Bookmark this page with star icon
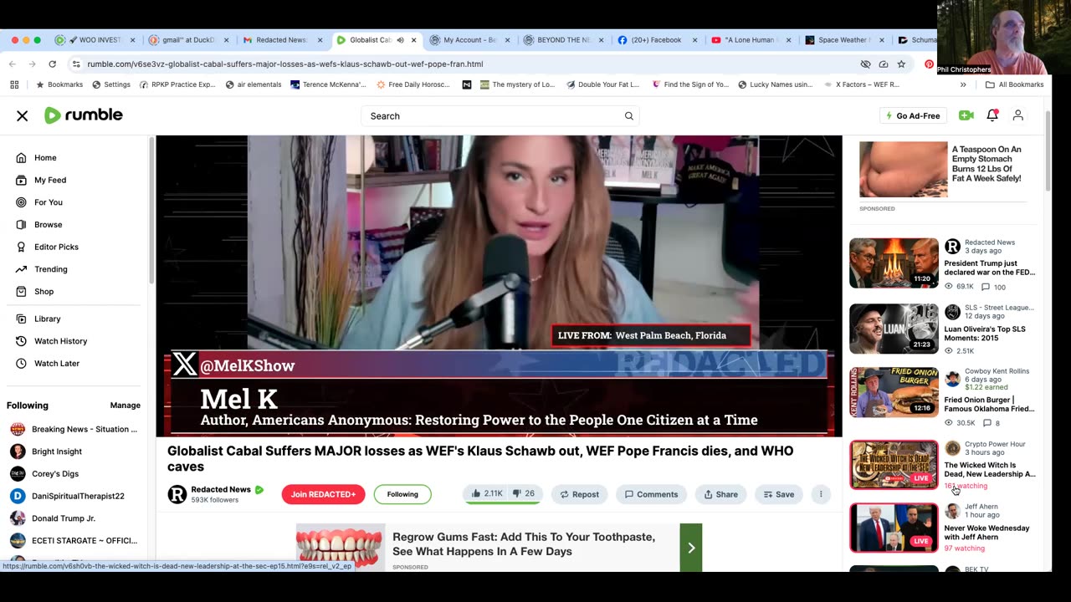Viewport: 1071px width, 602px height. point(901,64)
